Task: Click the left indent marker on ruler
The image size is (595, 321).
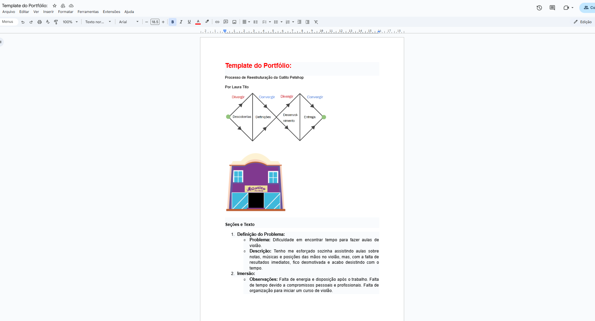Action: 225,31
